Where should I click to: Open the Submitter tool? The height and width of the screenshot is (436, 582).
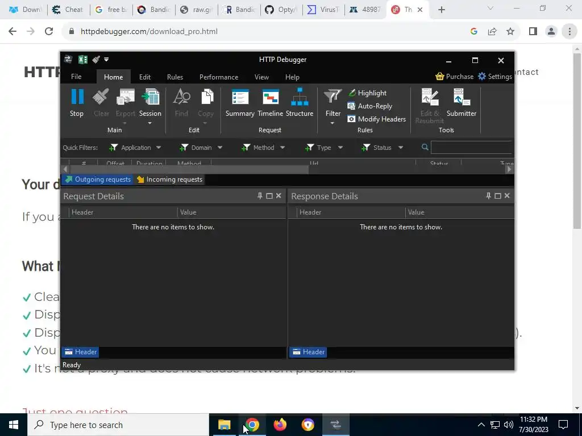pos(462,103)
